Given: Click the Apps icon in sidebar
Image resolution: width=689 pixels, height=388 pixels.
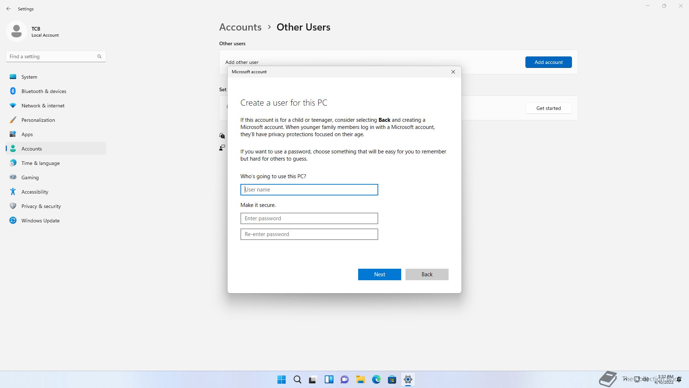Looking at the screenshot, I should 13,134.
